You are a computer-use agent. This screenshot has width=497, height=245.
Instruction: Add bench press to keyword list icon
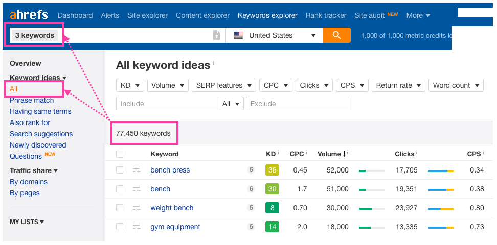pos(137,170)
